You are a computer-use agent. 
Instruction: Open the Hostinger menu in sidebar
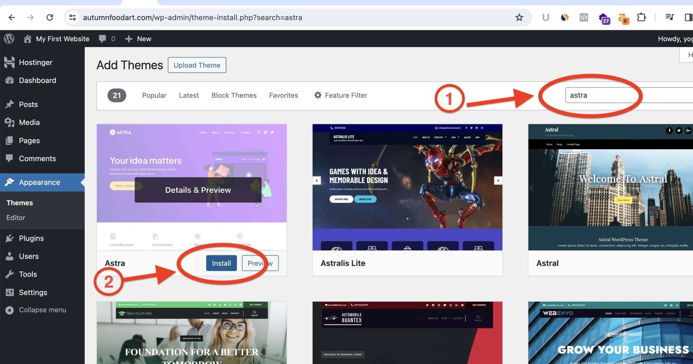point(42,62)
